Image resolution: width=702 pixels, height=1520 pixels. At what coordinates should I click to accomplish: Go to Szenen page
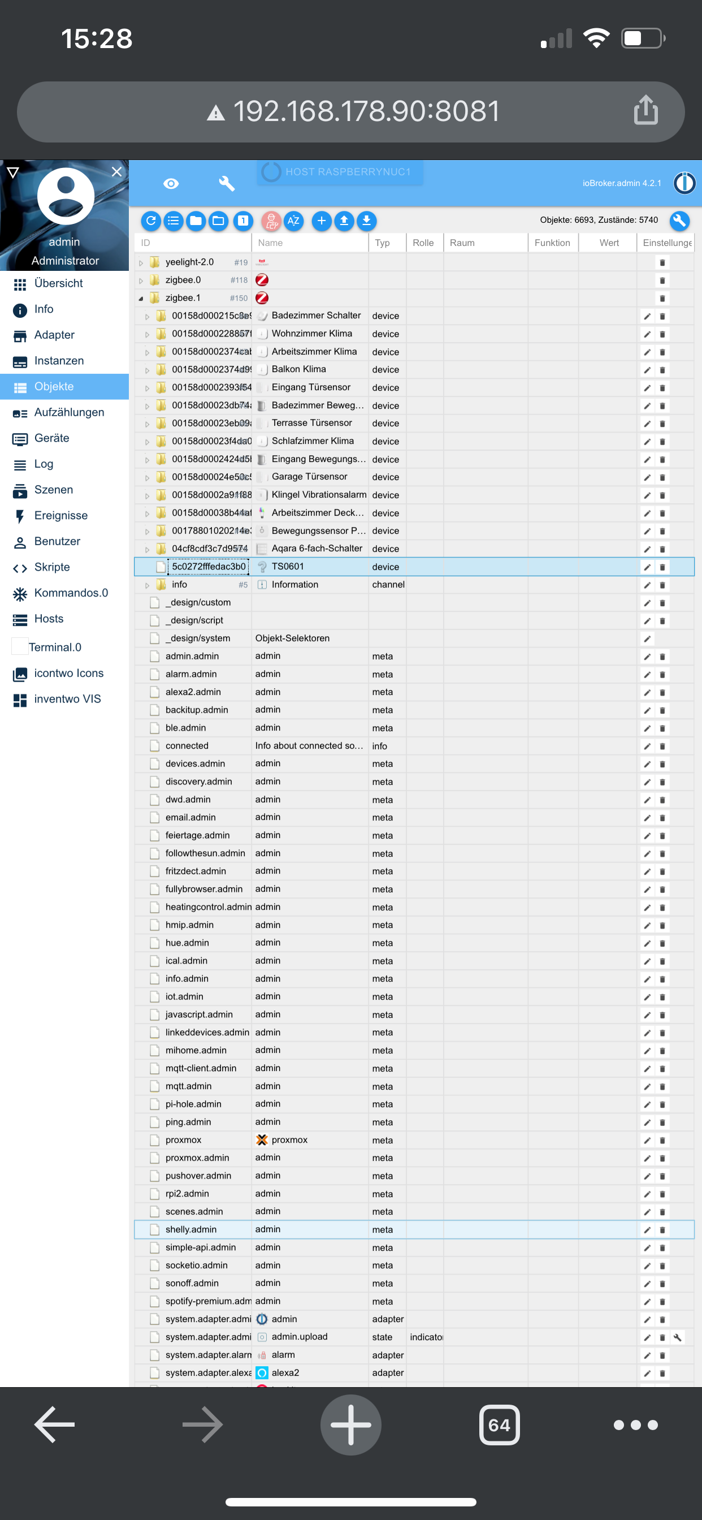click(x=64, y=490)
